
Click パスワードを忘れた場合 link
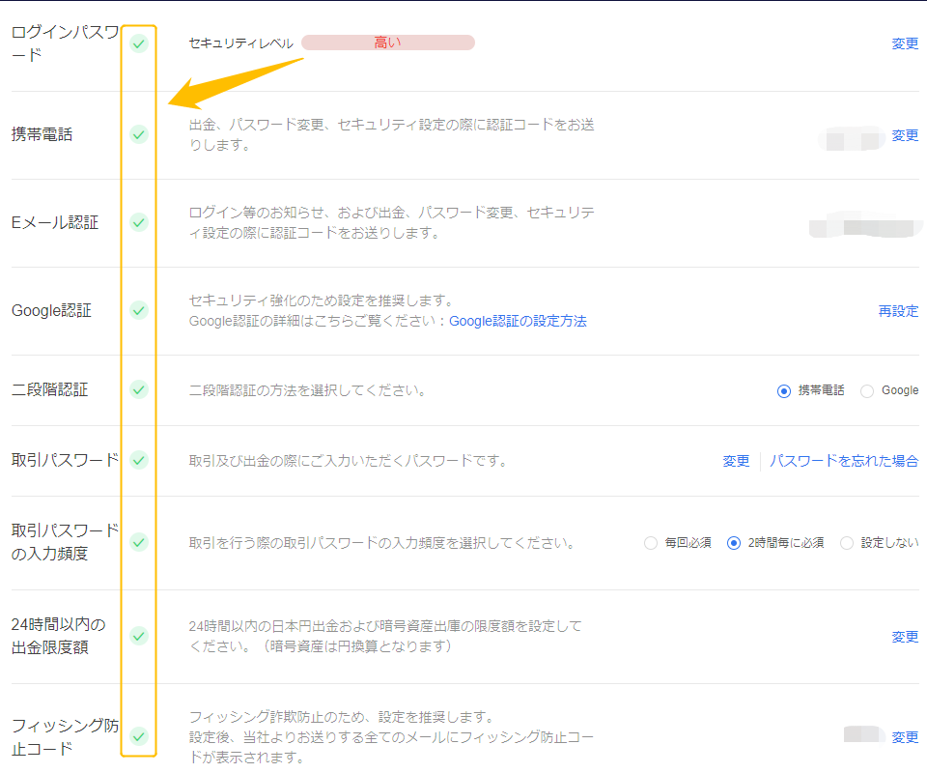tap(844, 461)
